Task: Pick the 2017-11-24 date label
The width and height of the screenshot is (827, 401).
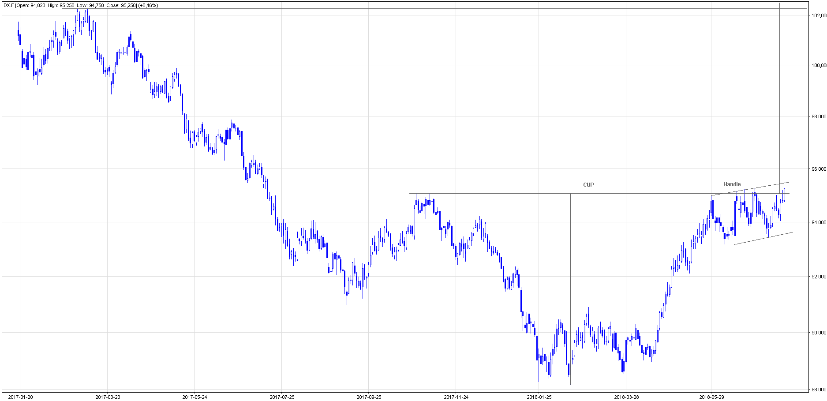Action: tap(456, 397)
